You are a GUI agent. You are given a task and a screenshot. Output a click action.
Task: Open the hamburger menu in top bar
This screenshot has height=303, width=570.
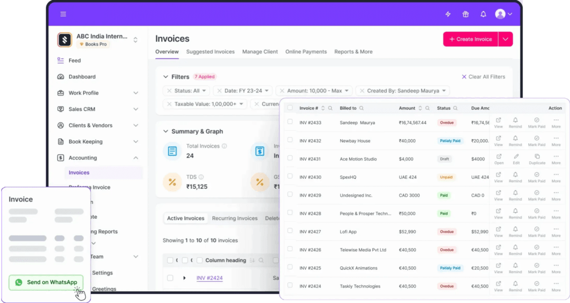63,14
